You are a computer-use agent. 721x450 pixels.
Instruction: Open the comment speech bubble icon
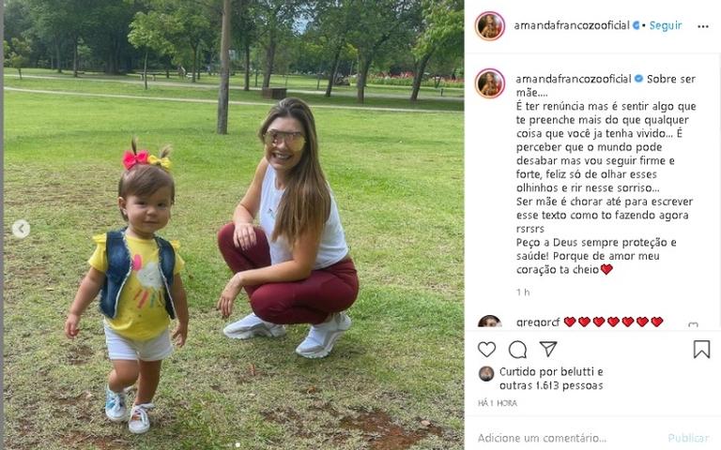[517, 350]
